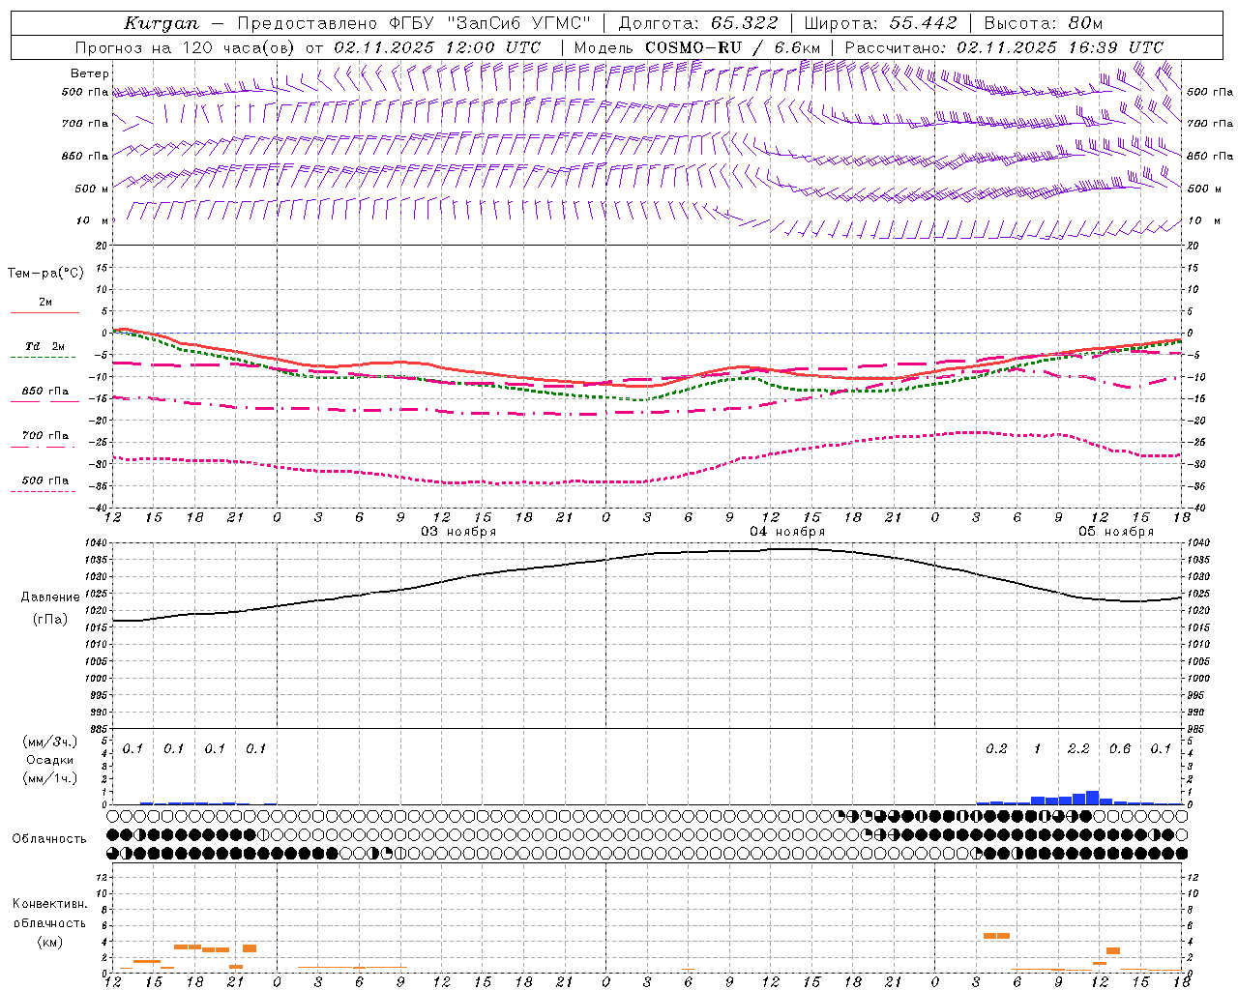The width and height of the screenshot is (1238, 990).
Task: Click the right-side 500 гПа wind label
Action: [1210, 92]
